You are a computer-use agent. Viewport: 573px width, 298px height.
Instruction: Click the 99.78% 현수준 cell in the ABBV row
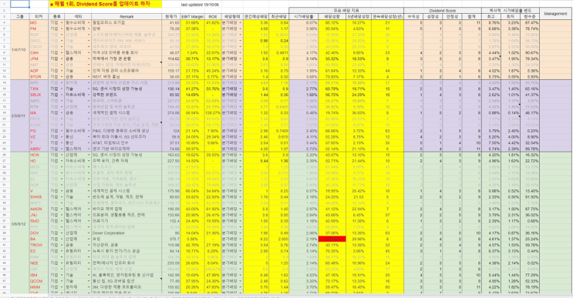click(530, 149)
